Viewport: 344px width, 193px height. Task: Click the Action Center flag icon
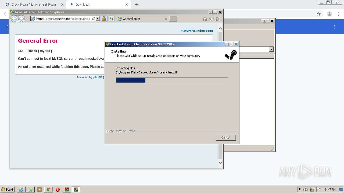[x=318, y=190]
